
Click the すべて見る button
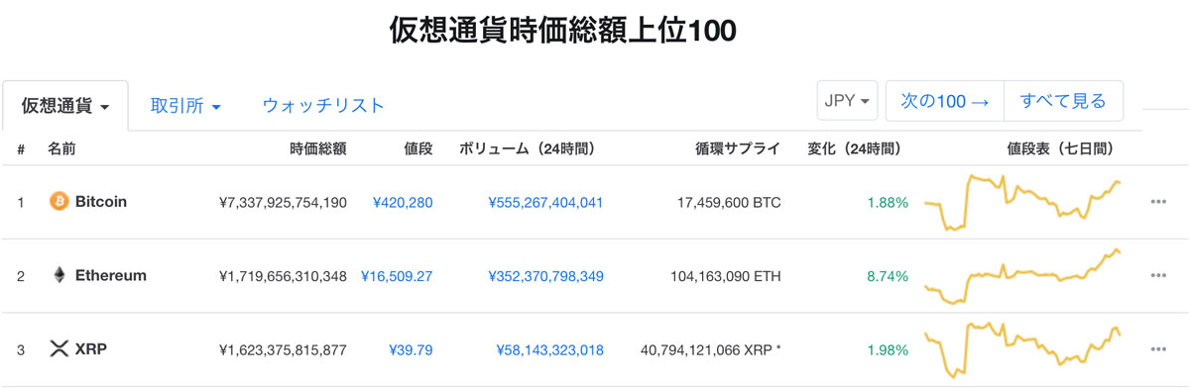point(1063,101)
